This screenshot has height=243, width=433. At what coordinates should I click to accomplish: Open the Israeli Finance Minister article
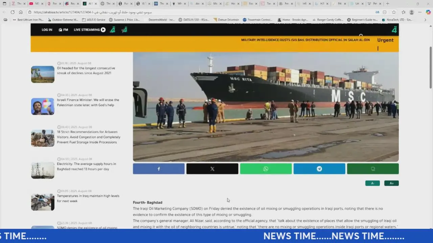pyautogui.click(x=88, y=102)
